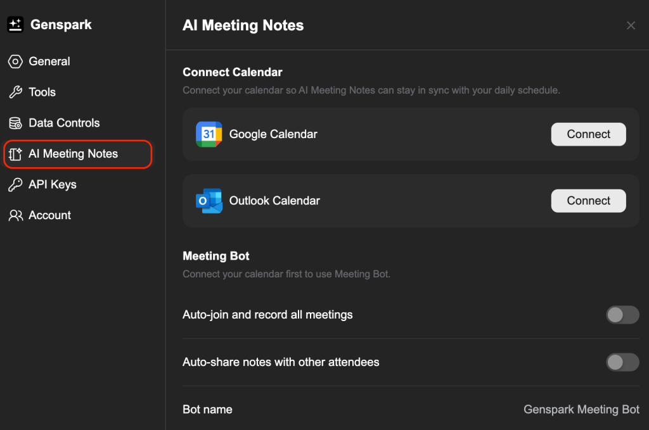Click the Account people icon
The width and height of the screenshot is (649, 430).
click(15, 215)
